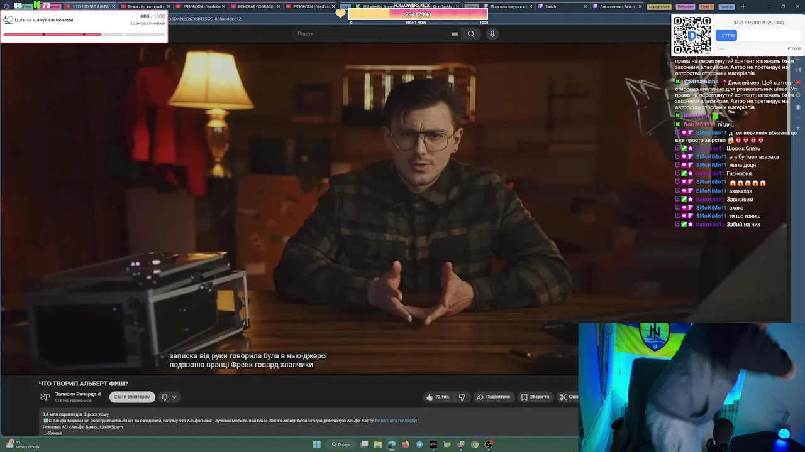Open Task View on the taskbar

[364, 444]
